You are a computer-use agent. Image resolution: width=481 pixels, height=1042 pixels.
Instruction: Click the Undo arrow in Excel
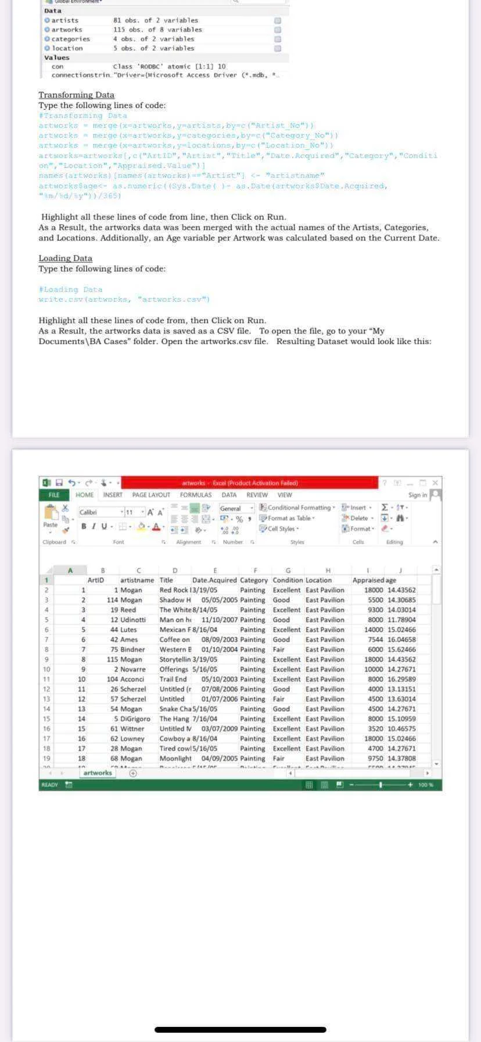tap(73, 483)
